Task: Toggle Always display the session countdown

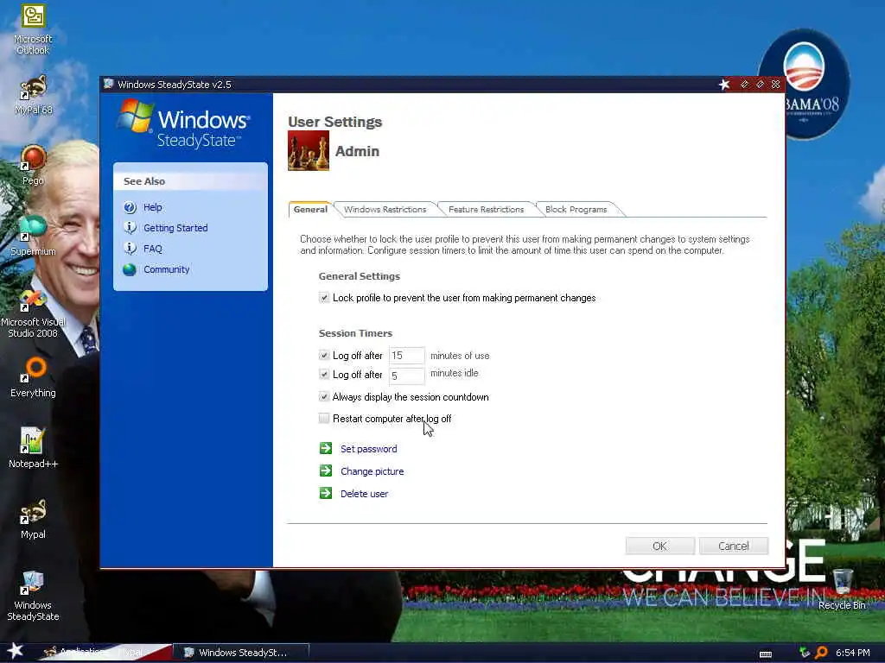Action: [323, 397]
